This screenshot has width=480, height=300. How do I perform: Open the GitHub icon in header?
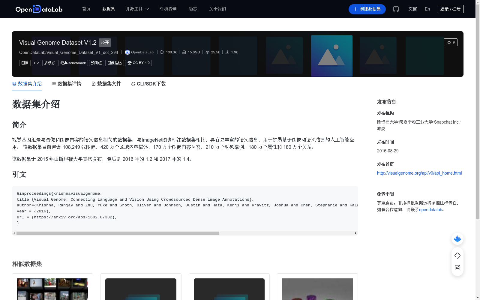click(x=396, y=9)
